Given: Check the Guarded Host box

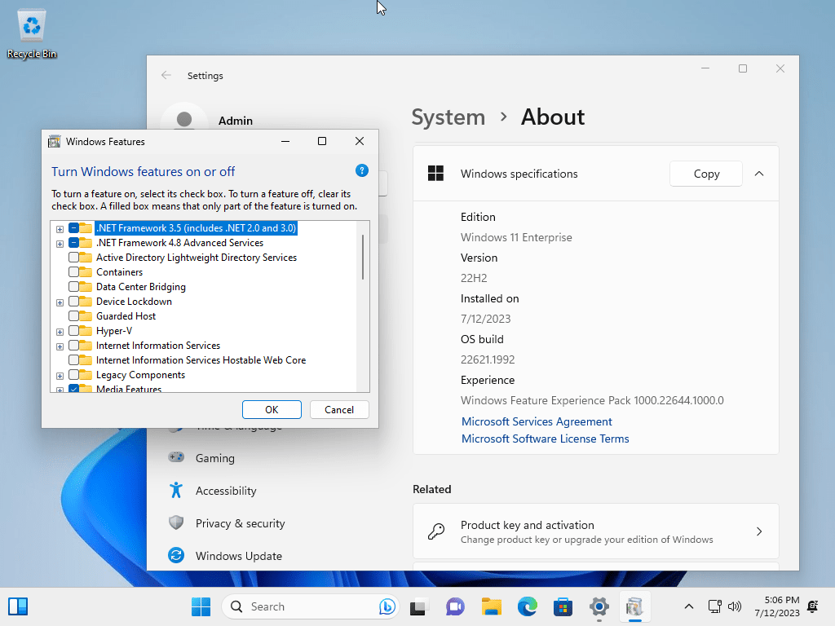Looking at the screenshot, I should click(x=73, y=316).
